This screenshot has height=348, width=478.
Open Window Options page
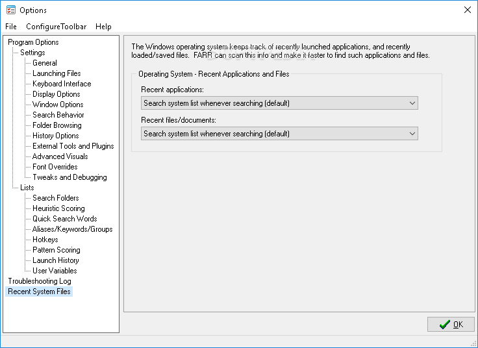[x=58, y=105]
